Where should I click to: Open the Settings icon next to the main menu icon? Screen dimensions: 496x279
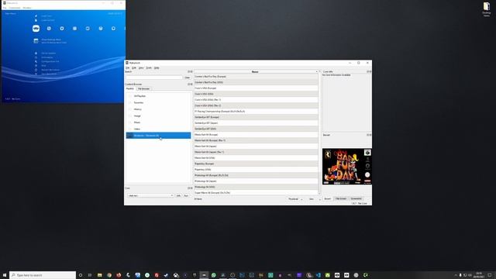point(49,29)
